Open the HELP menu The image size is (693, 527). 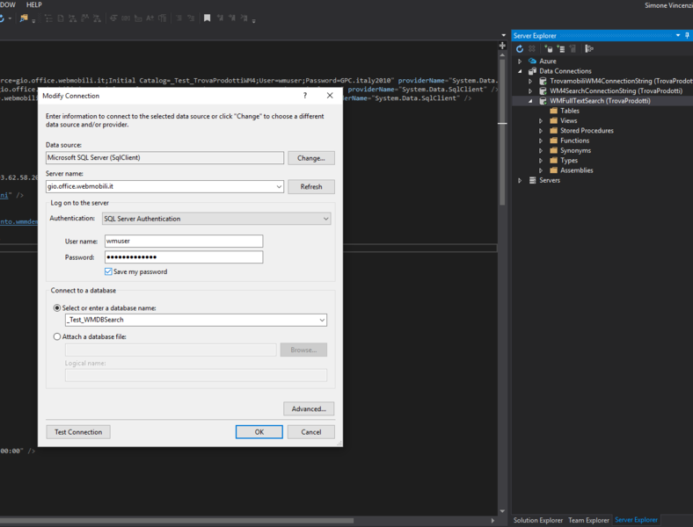tap(33, 5)
